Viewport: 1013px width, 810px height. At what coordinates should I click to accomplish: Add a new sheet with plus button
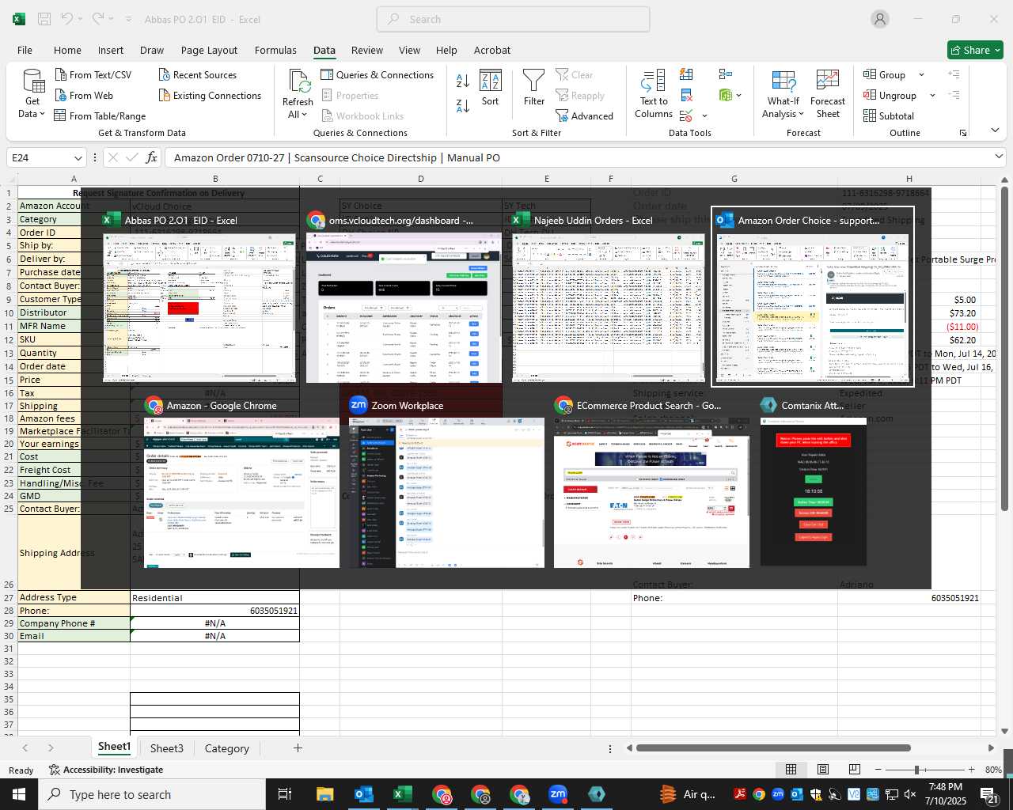click(x=298, y=748)
